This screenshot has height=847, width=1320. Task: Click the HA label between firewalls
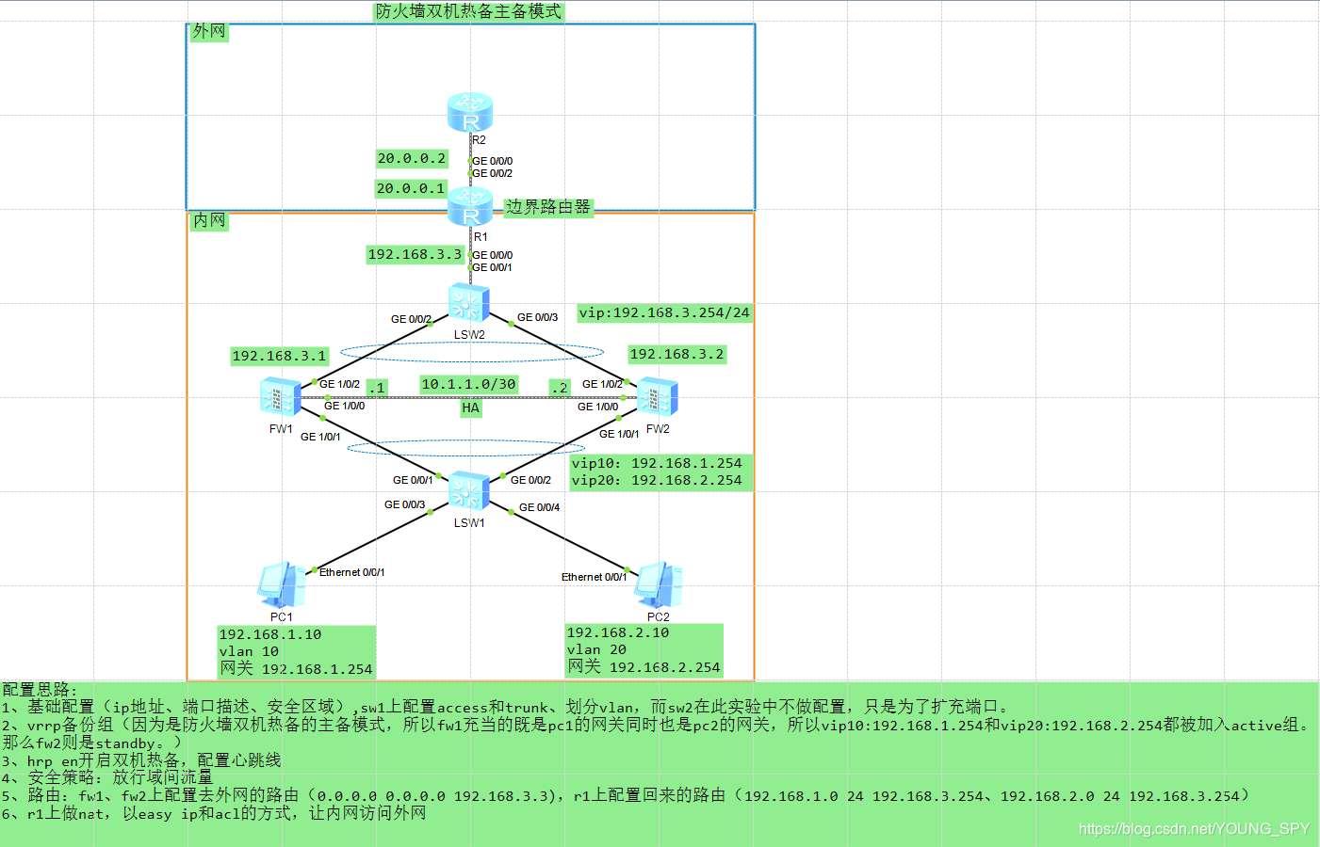(x=470, y=408)
